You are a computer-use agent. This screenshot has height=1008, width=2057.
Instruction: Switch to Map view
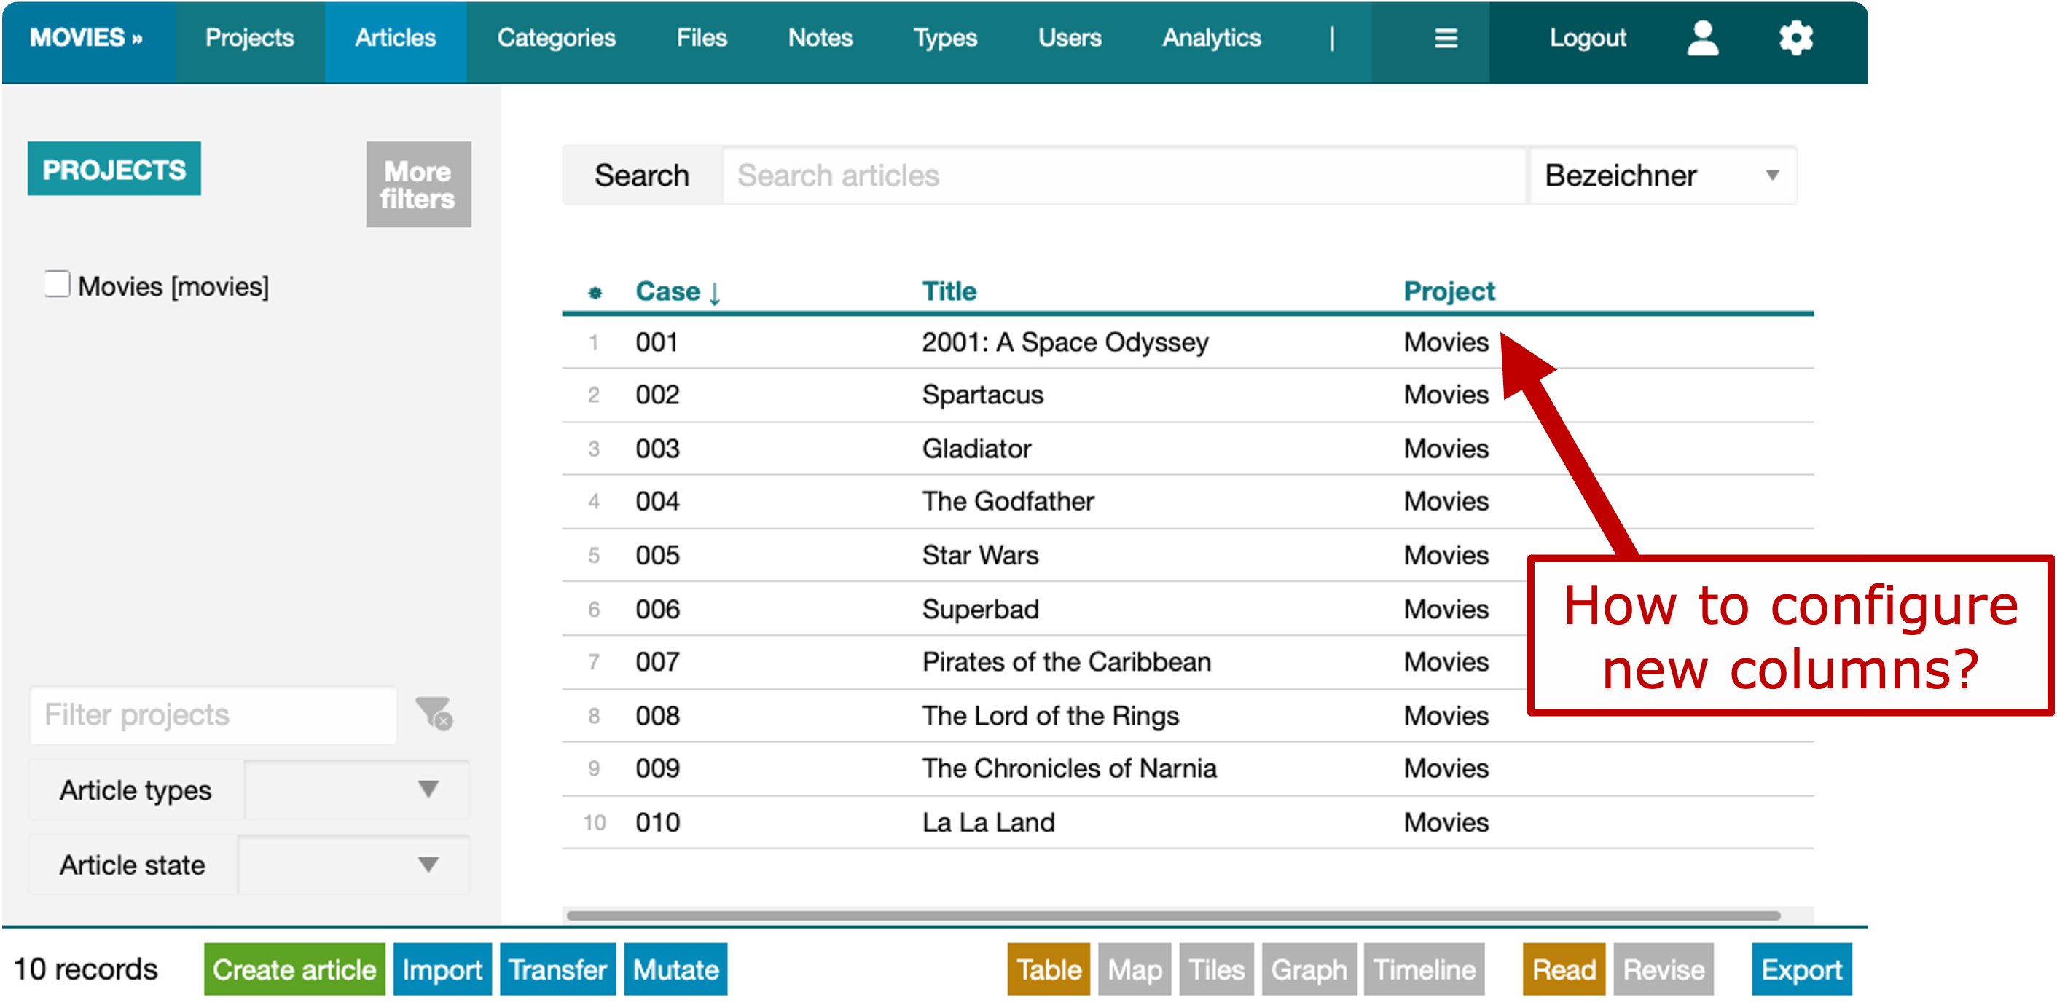pos(1135,969)
